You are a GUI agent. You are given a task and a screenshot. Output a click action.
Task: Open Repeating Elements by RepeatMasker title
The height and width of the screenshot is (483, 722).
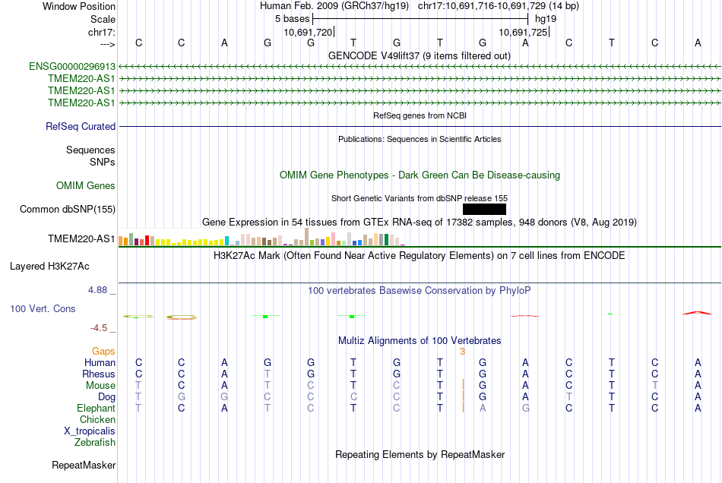coord(420,455)
